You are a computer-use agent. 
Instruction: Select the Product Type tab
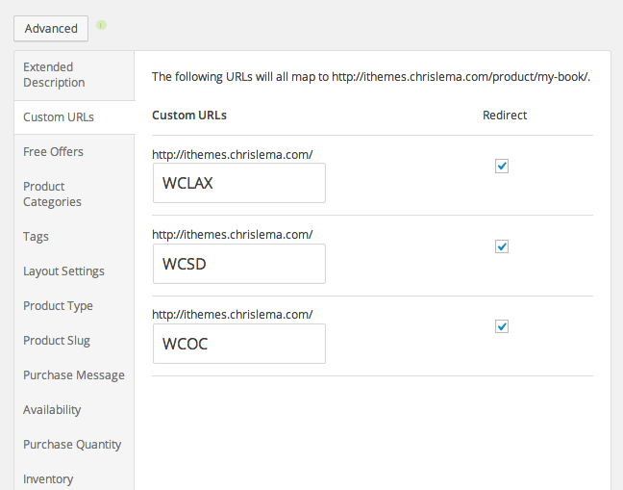(58, 306)
